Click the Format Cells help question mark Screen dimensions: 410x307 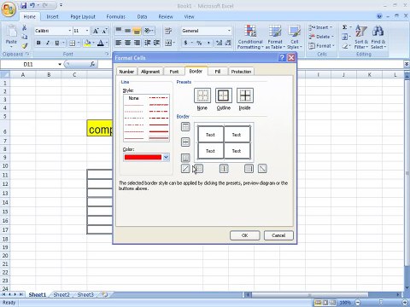click(x=282, y=58)
